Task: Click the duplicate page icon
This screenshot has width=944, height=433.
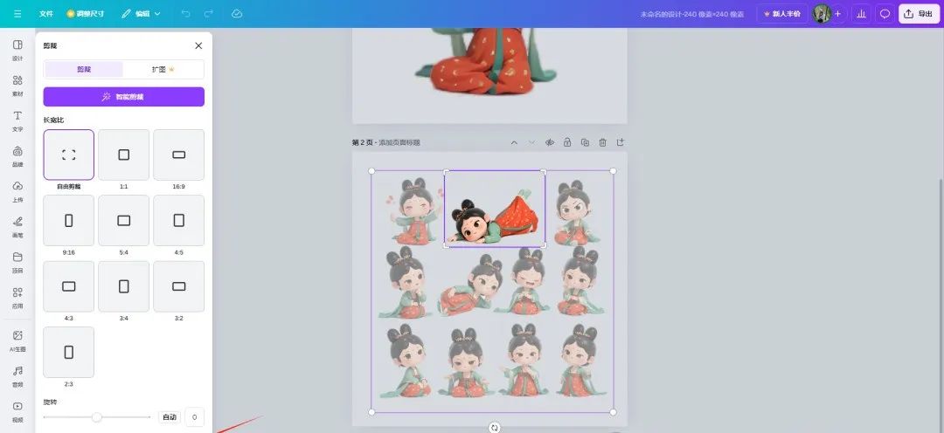Action: [585, 142]
